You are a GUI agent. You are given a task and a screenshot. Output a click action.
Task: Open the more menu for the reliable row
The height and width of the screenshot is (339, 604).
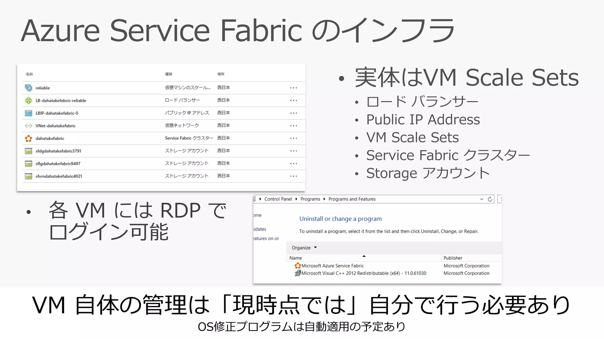click(x=293, y=88)
